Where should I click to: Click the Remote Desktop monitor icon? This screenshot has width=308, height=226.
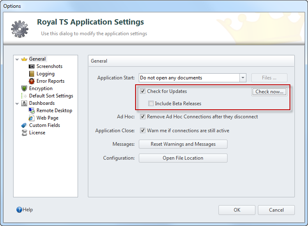32,111
